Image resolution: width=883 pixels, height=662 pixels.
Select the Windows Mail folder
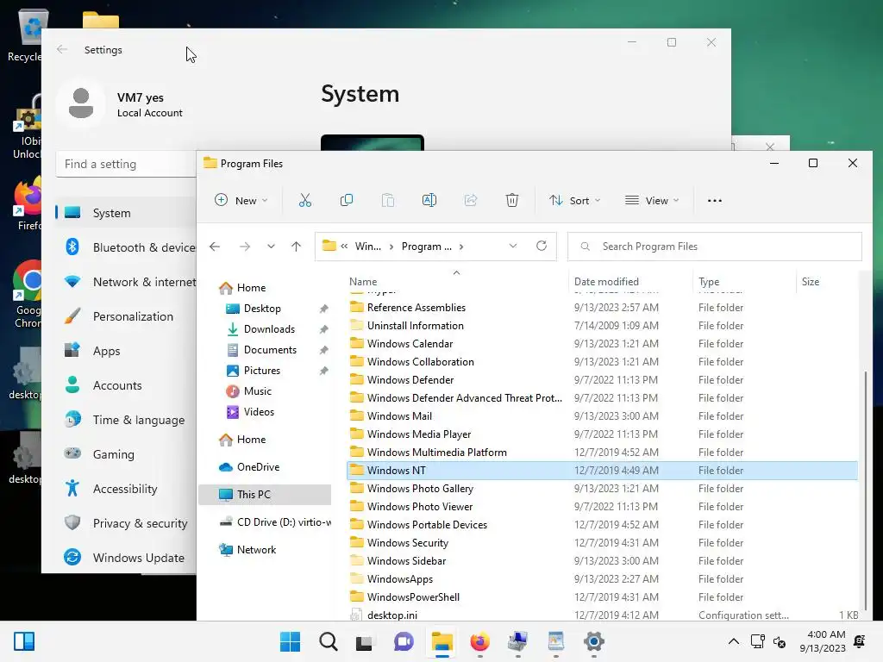[x=602, y=416]
